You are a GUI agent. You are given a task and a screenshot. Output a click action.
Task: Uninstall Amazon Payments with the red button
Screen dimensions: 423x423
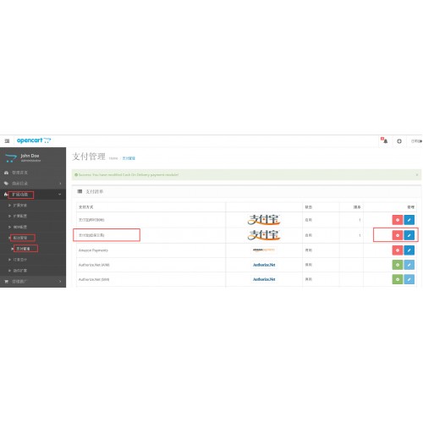tap(398, 250)
